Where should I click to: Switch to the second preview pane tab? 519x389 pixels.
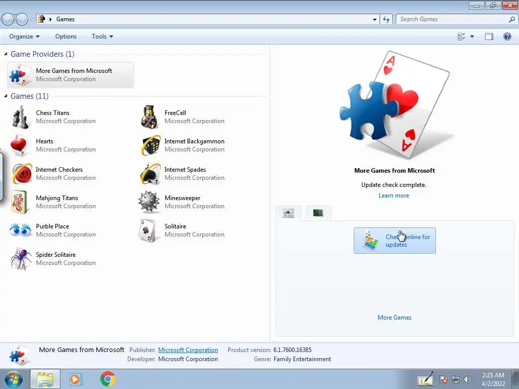tap(318, 213)
